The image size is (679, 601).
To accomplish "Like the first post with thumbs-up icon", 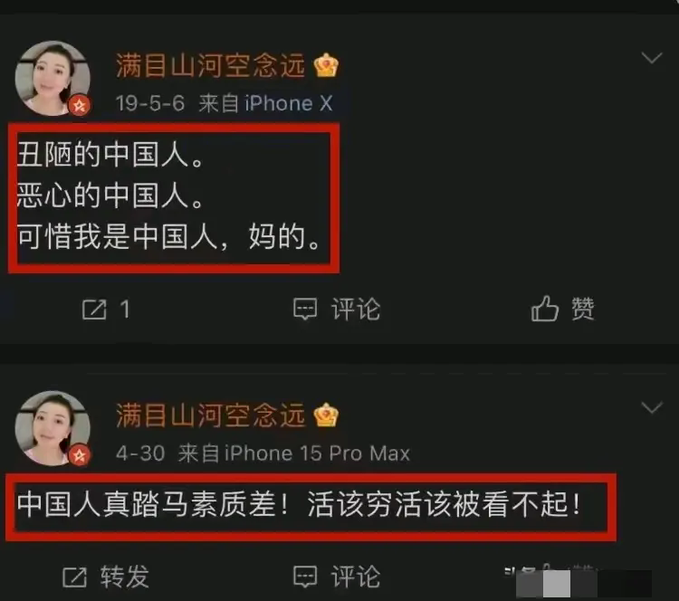I will point(545,309).
